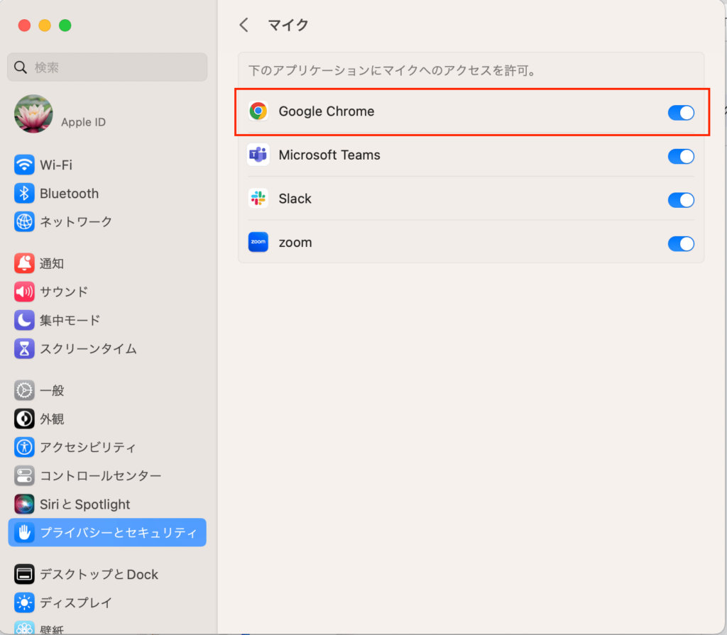Open Bluetooth settings
The height and width of the screenshot is (635, 727).
[x=107, y=193]
